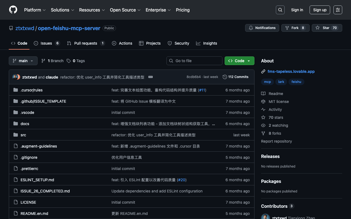Open the search magnifier icon
Viewport: 351px width, 219px height.
pyautogui.click(x=280, y=10)
